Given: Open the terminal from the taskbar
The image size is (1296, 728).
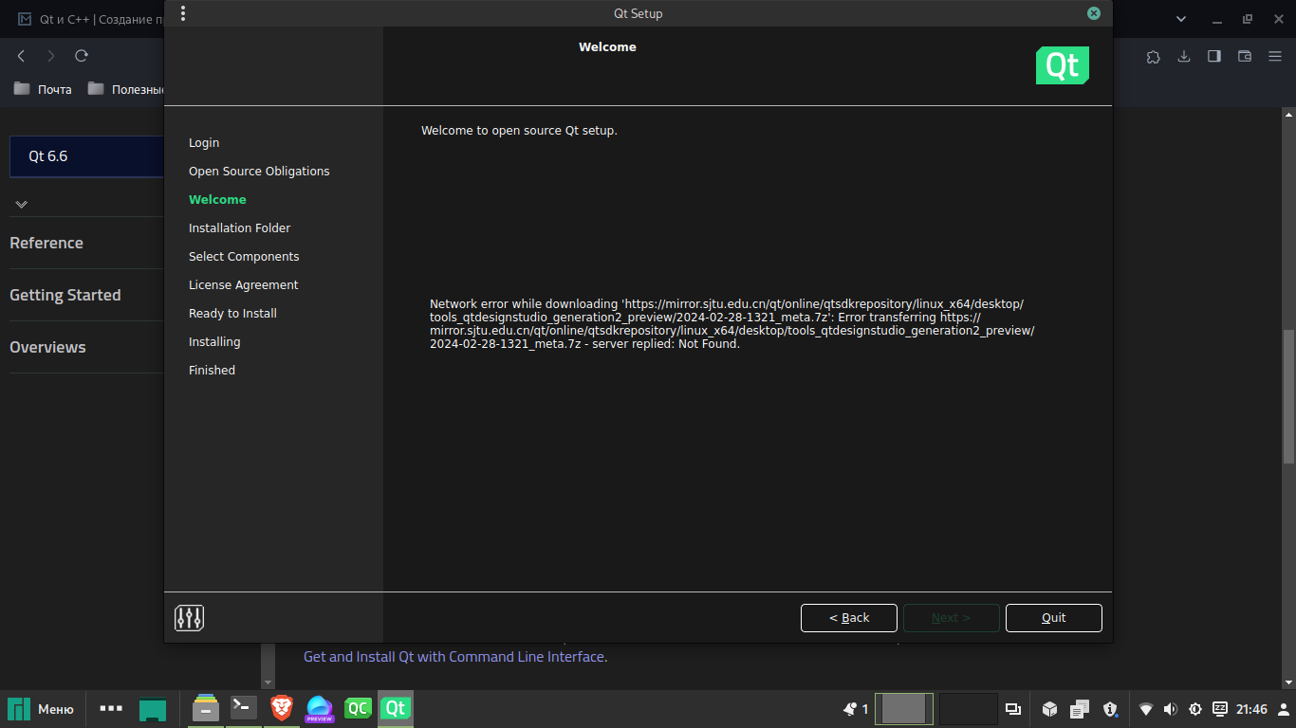Looking at the screenshot, I should 244,708.
